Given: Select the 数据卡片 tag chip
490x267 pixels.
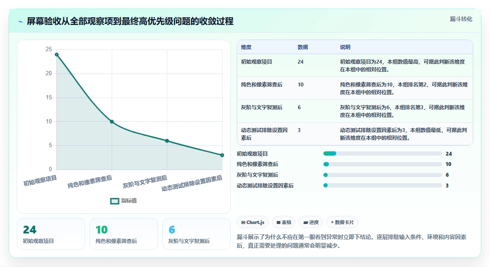Looking at the screenshot, I should point(342,222).
